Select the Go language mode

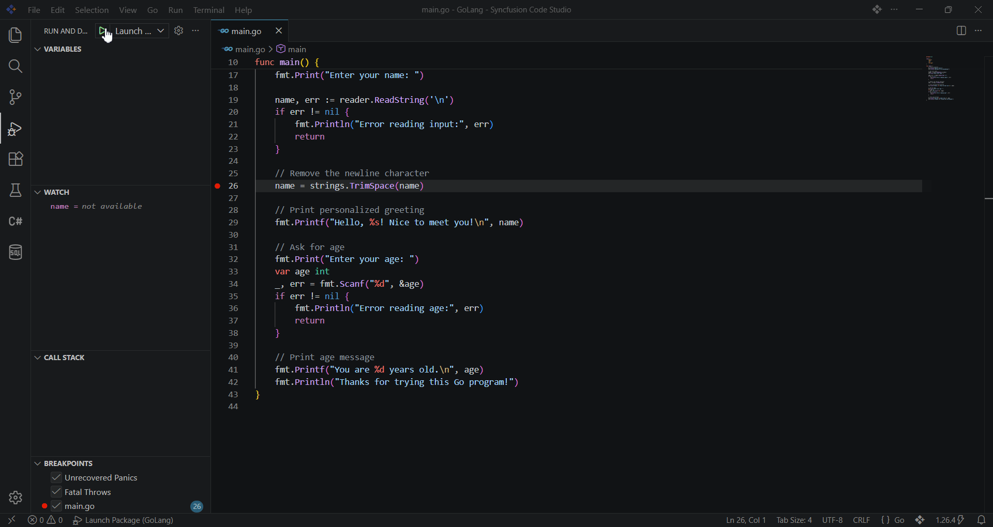click(x=899, y=520)
